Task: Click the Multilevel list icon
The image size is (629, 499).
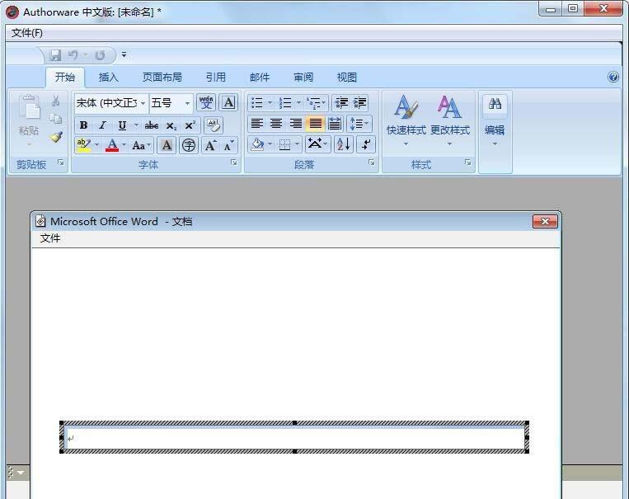Action: (314, 103)
